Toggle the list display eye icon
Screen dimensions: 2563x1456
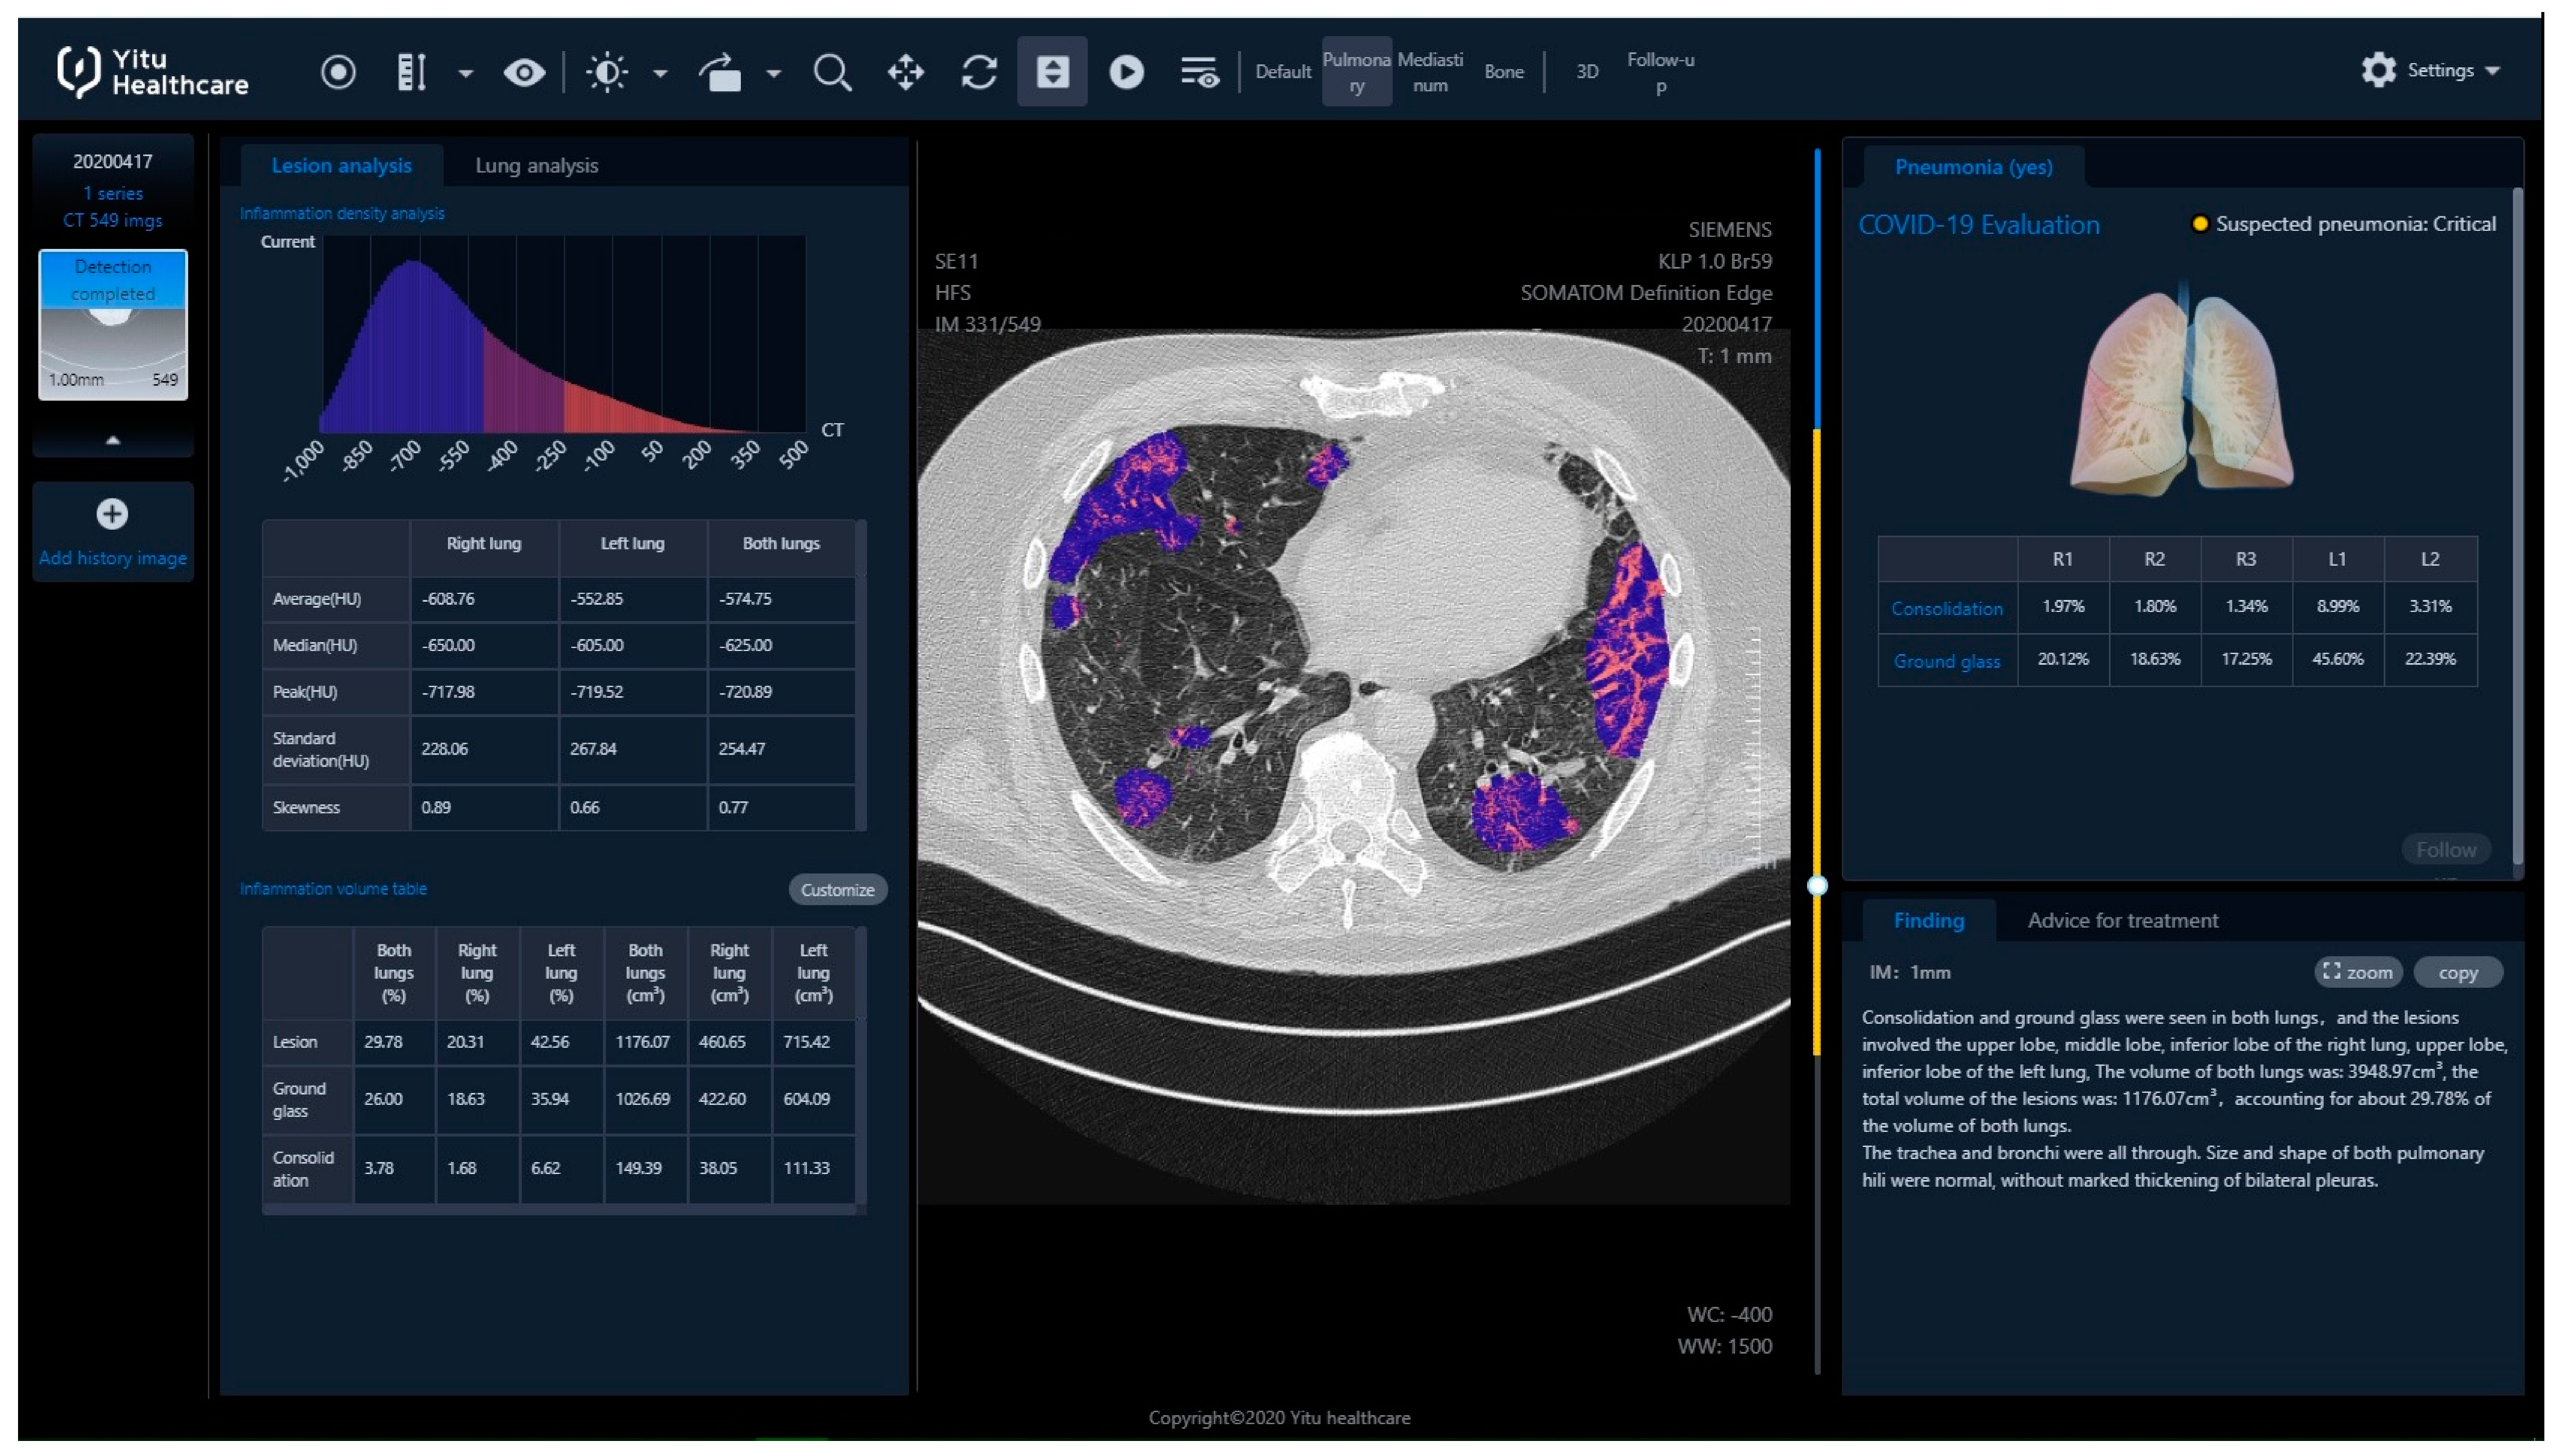tap(1199, 72)
